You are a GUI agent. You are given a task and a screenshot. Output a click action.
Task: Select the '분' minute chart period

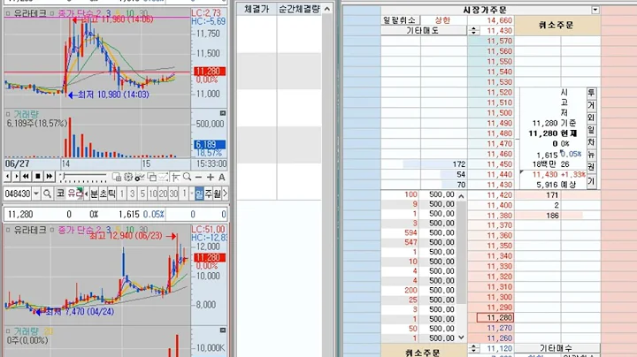point(94,194)
